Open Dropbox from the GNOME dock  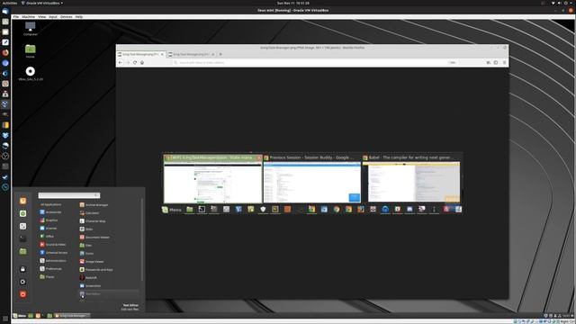pos(5,136)
